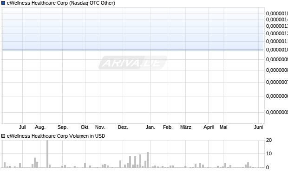Click the gray Volumen legend square
The height and width of the screenshot is (172, 288).
[3, 136]
